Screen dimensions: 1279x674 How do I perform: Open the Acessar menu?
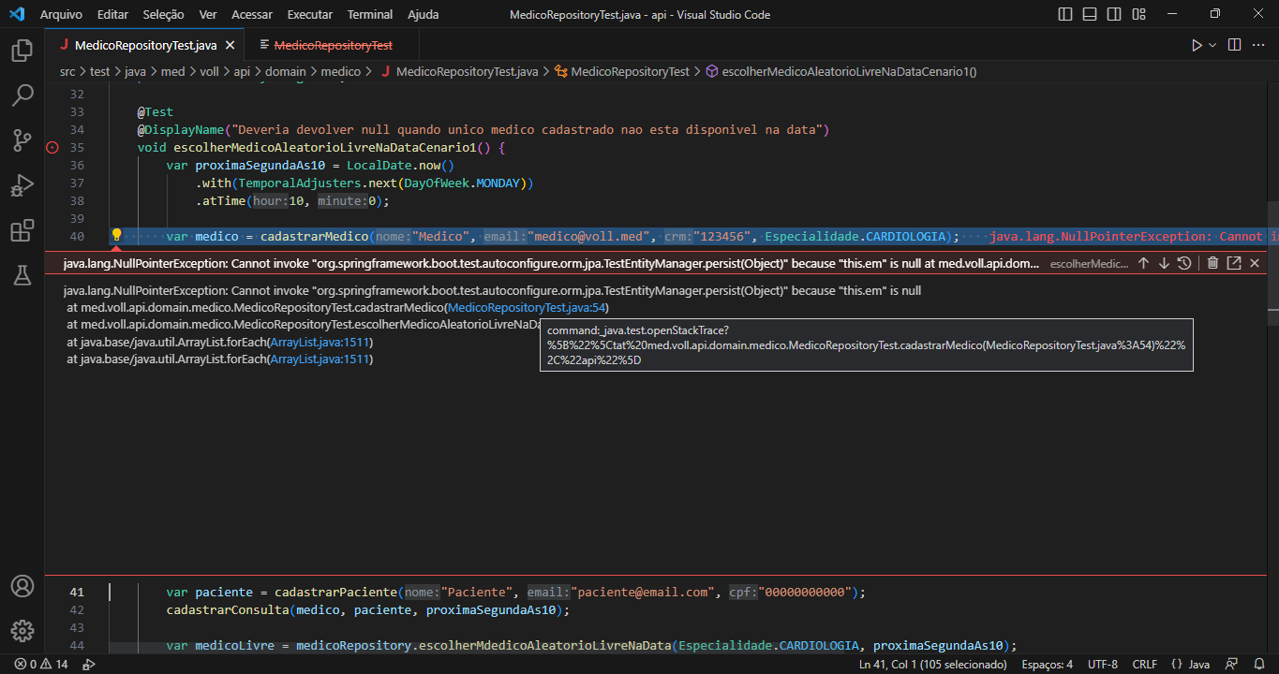251,15
